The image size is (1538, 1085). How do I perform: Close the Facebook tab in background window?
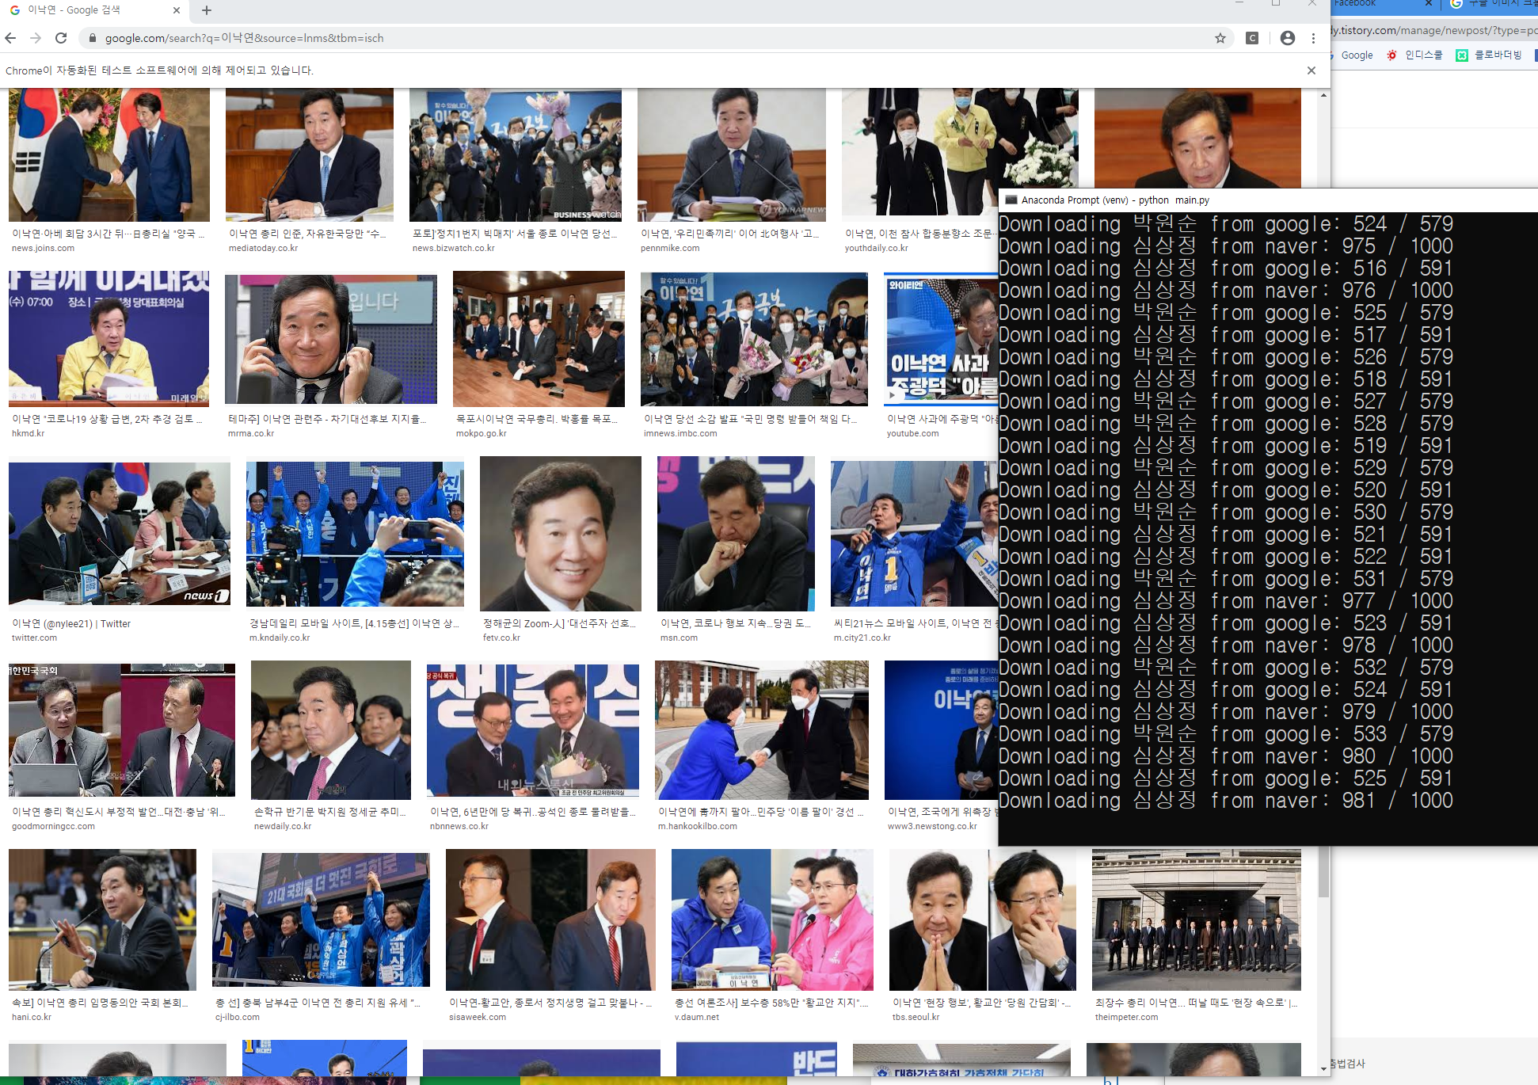(1428, 4)
